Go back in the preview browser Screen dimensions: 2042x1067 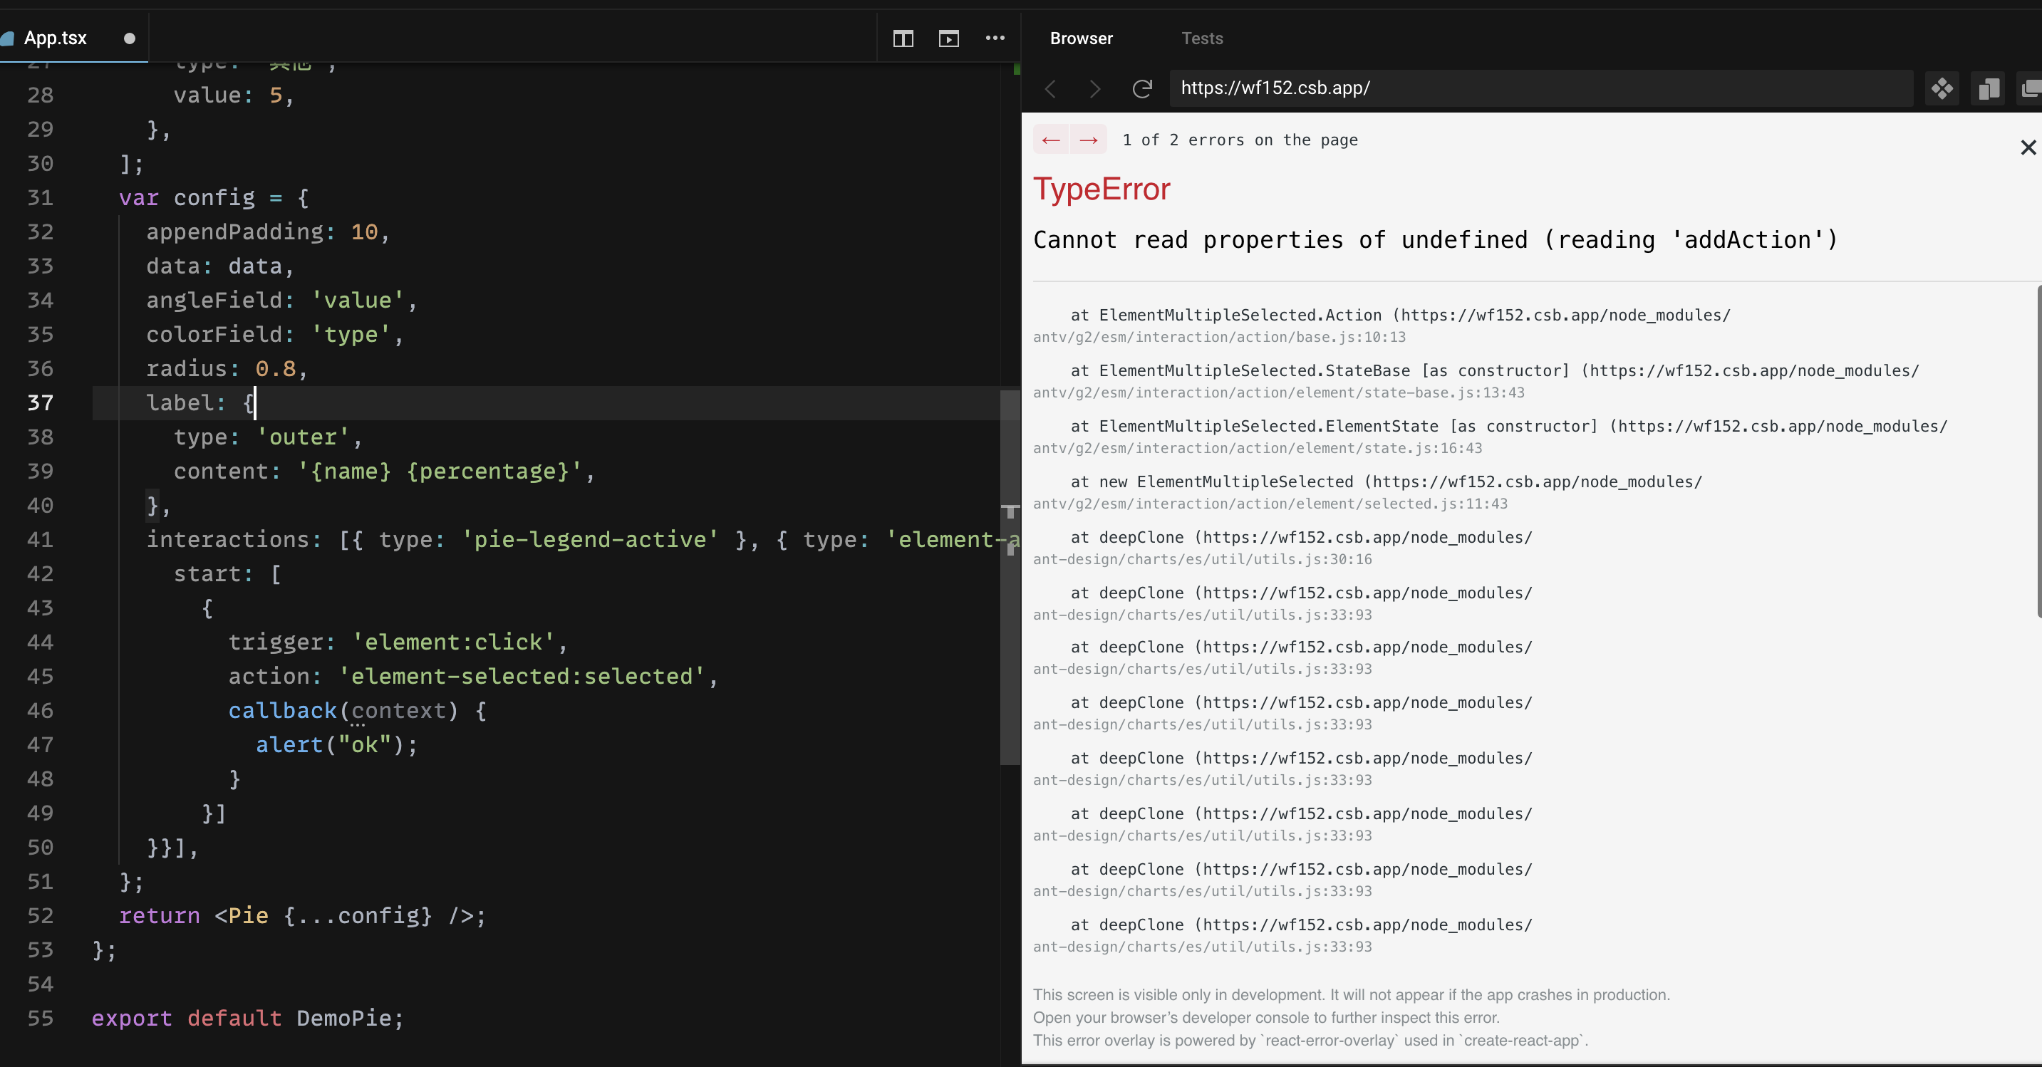tap(1051, 88)
